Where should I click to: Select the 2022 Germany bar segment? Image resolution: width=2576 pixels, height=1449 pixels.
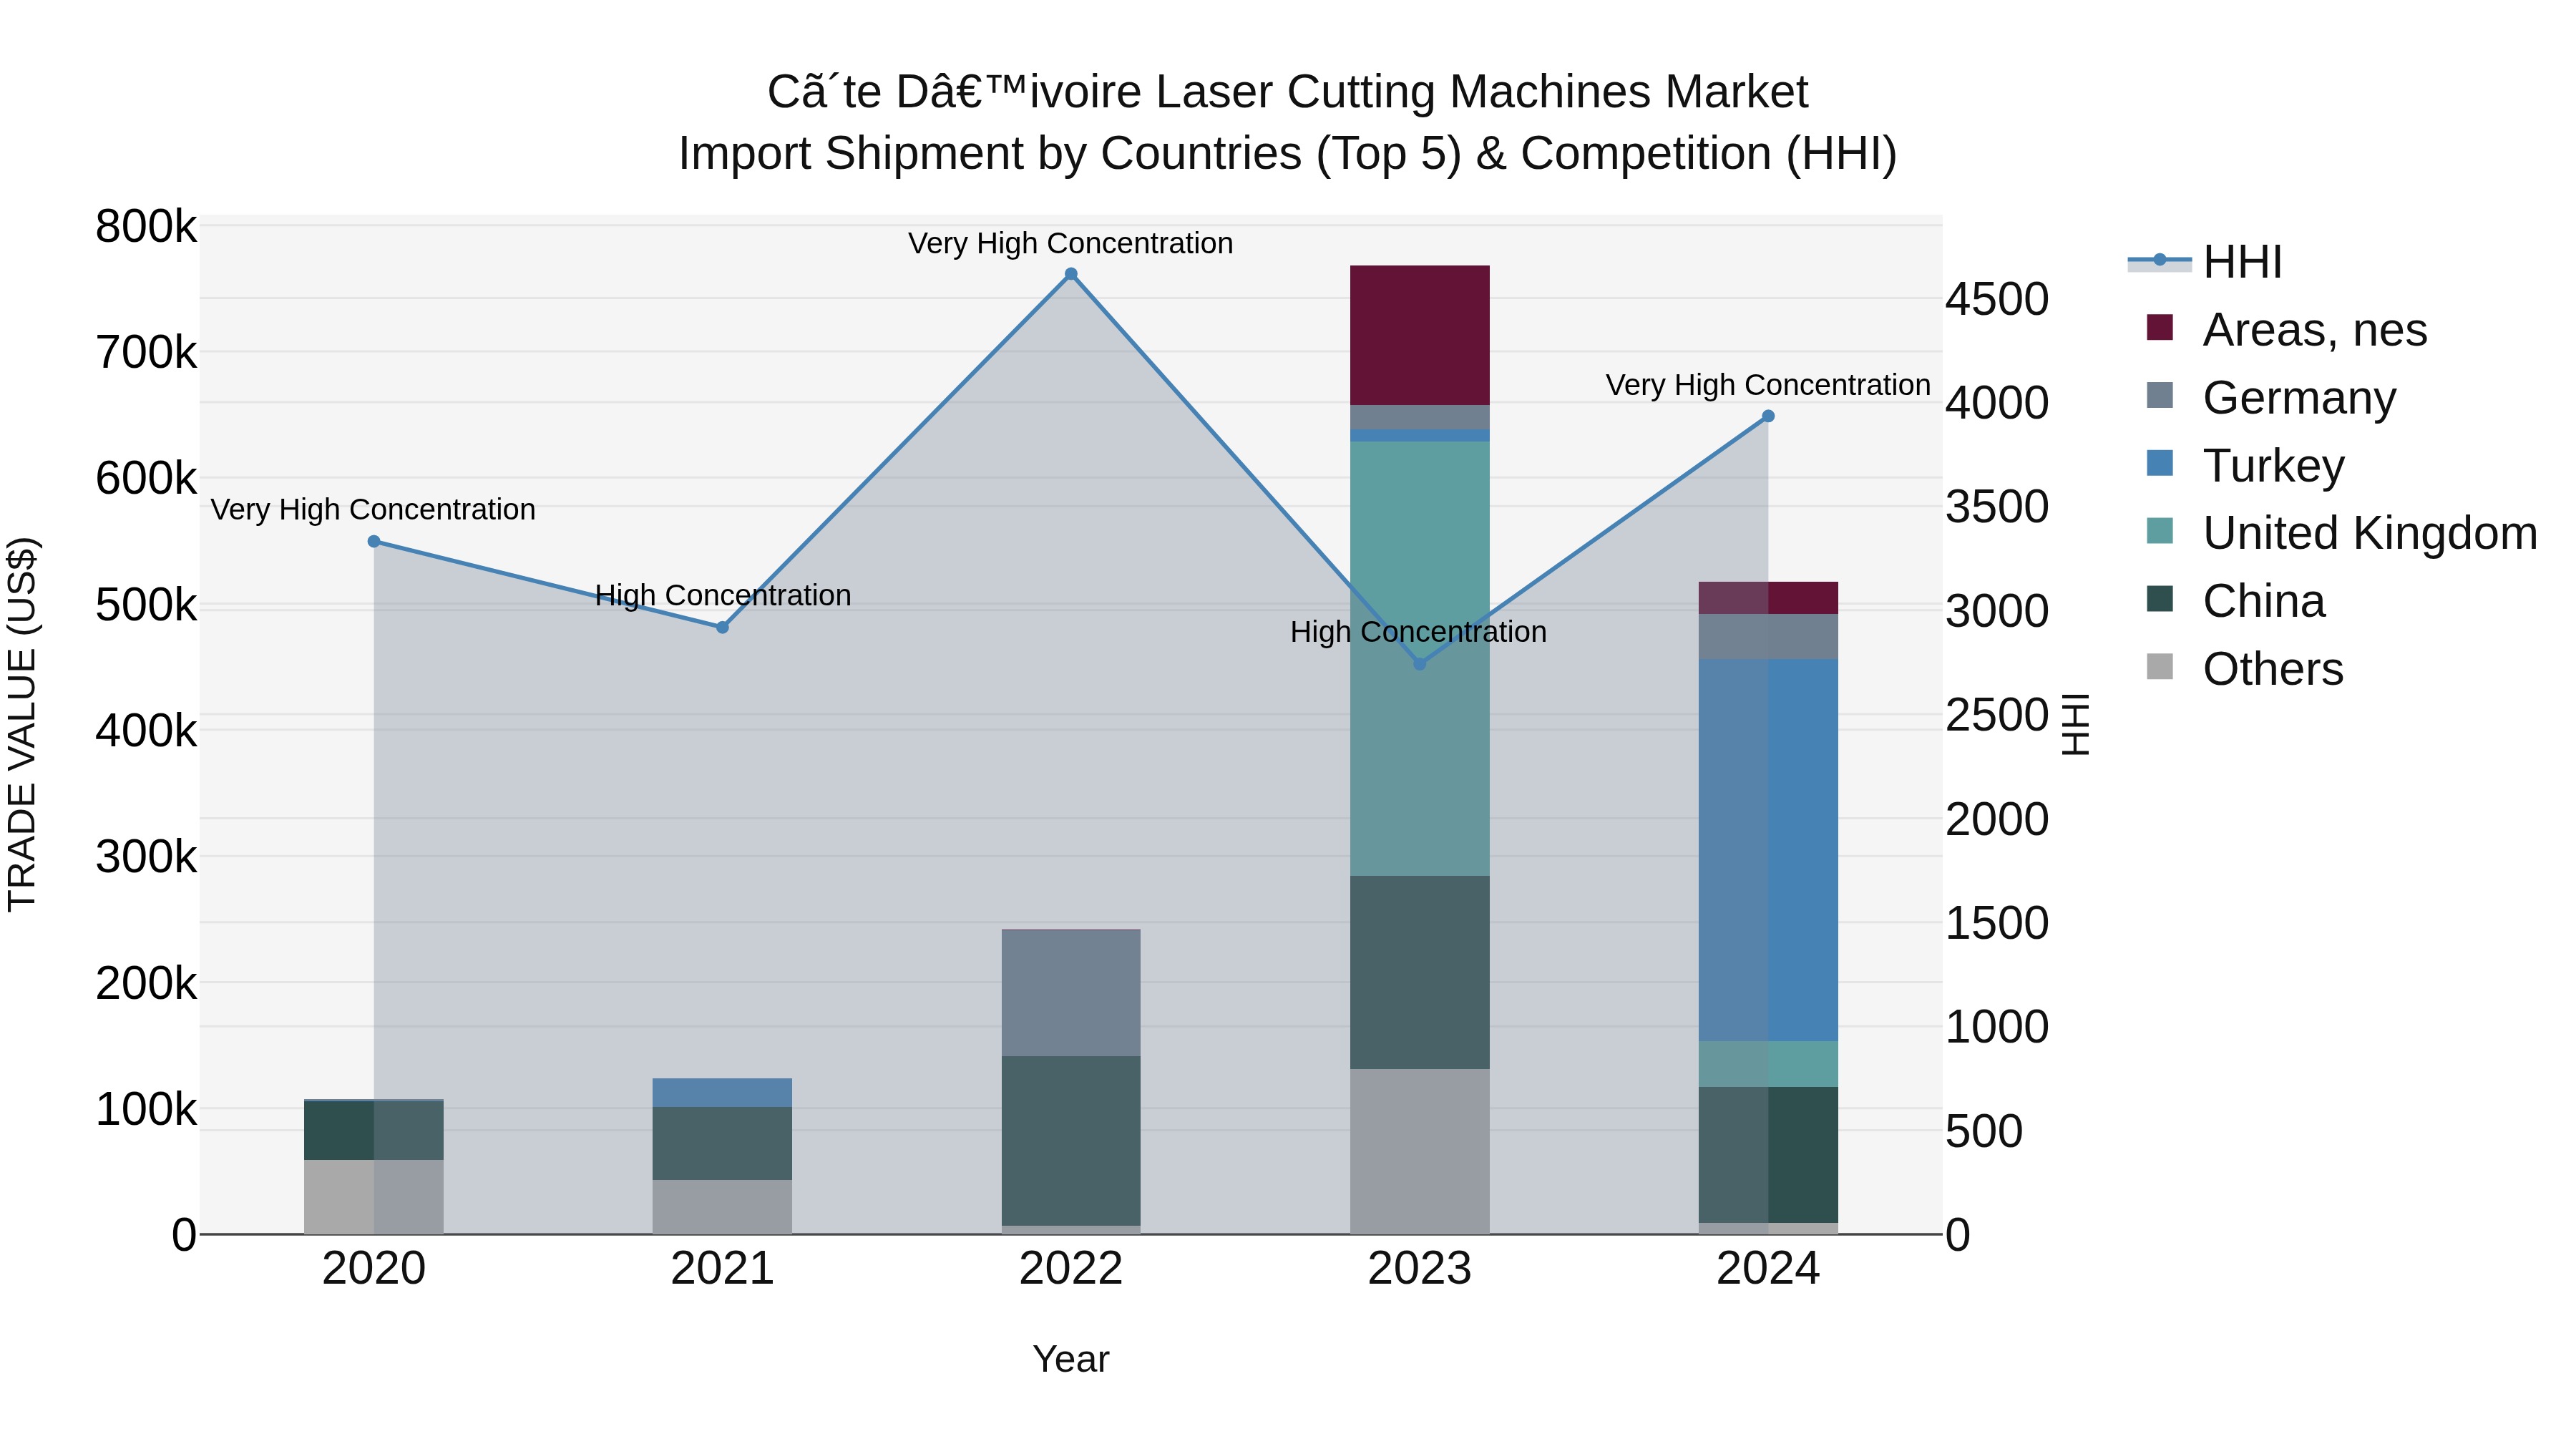[1071, 993]
